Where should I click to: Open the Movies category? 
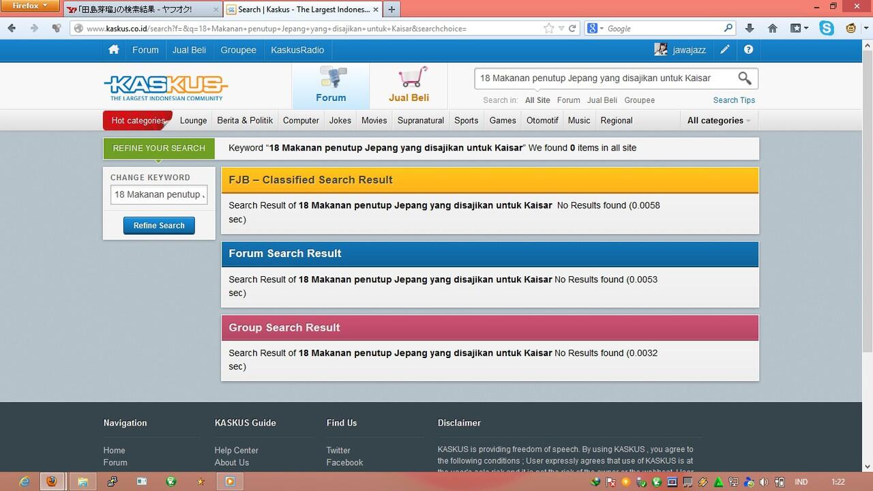374,121
